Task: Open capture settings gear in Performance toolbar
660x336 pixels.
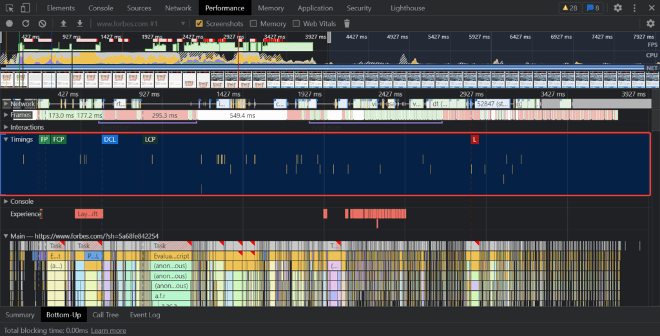Action: tap(650, 24)
